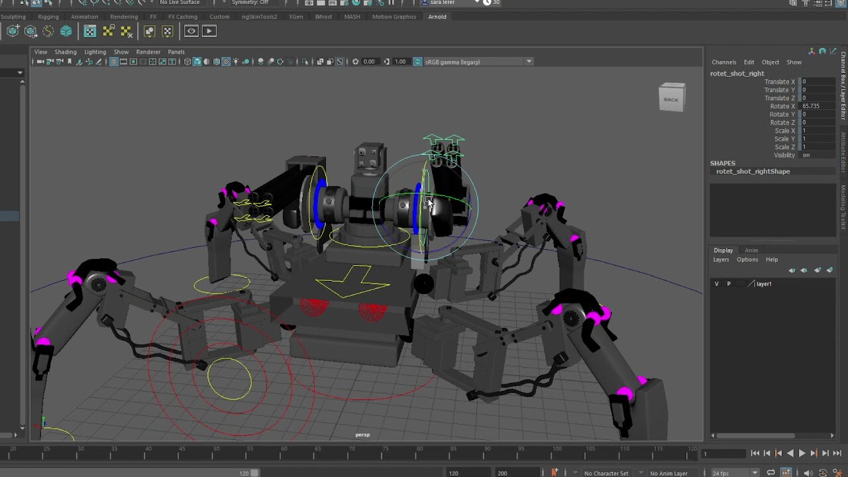Edit the Rotate X value field showing 65.735
Screen dimensions: 848x477
point(815,106)
